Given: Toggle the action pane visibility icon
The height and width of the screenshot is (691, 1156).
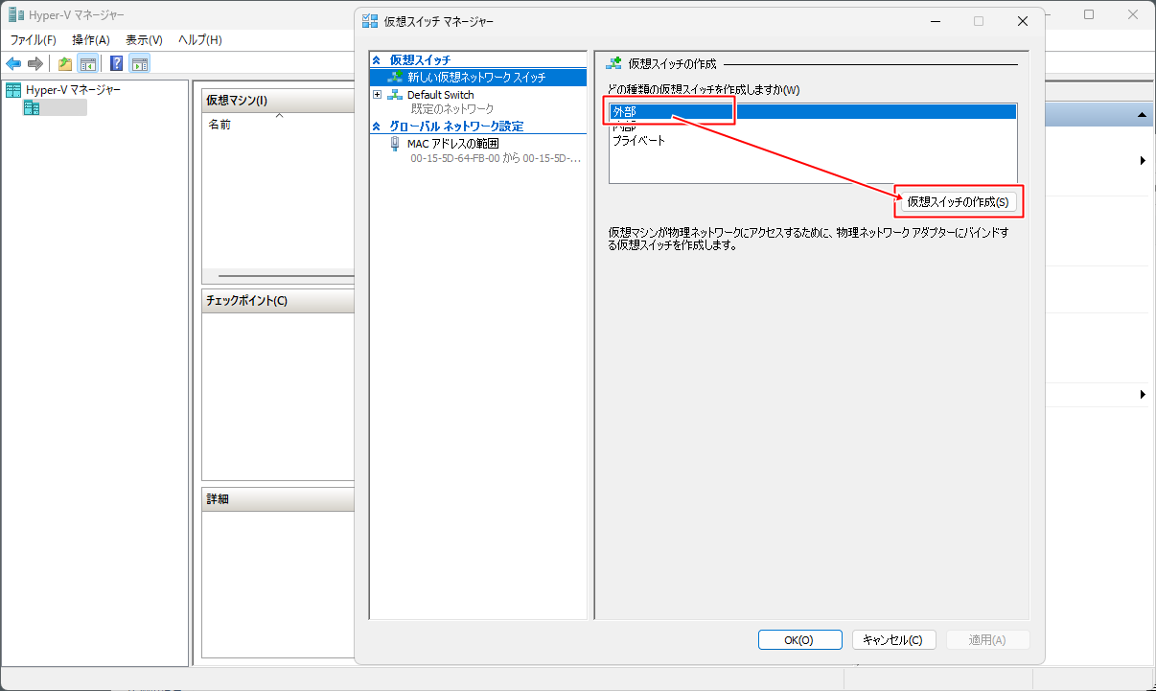Looking at the screenshot, I should tap(139, 63).
